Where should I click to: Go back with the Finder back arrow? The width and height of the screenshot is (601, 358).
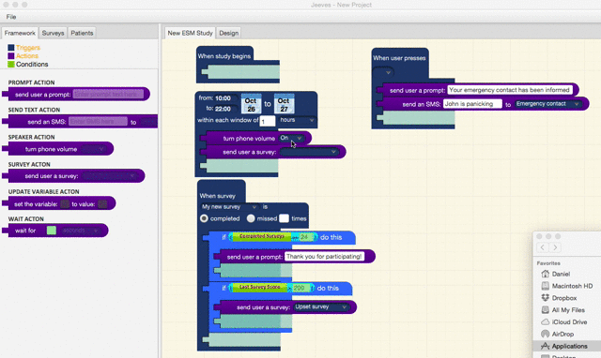point(543,247)
